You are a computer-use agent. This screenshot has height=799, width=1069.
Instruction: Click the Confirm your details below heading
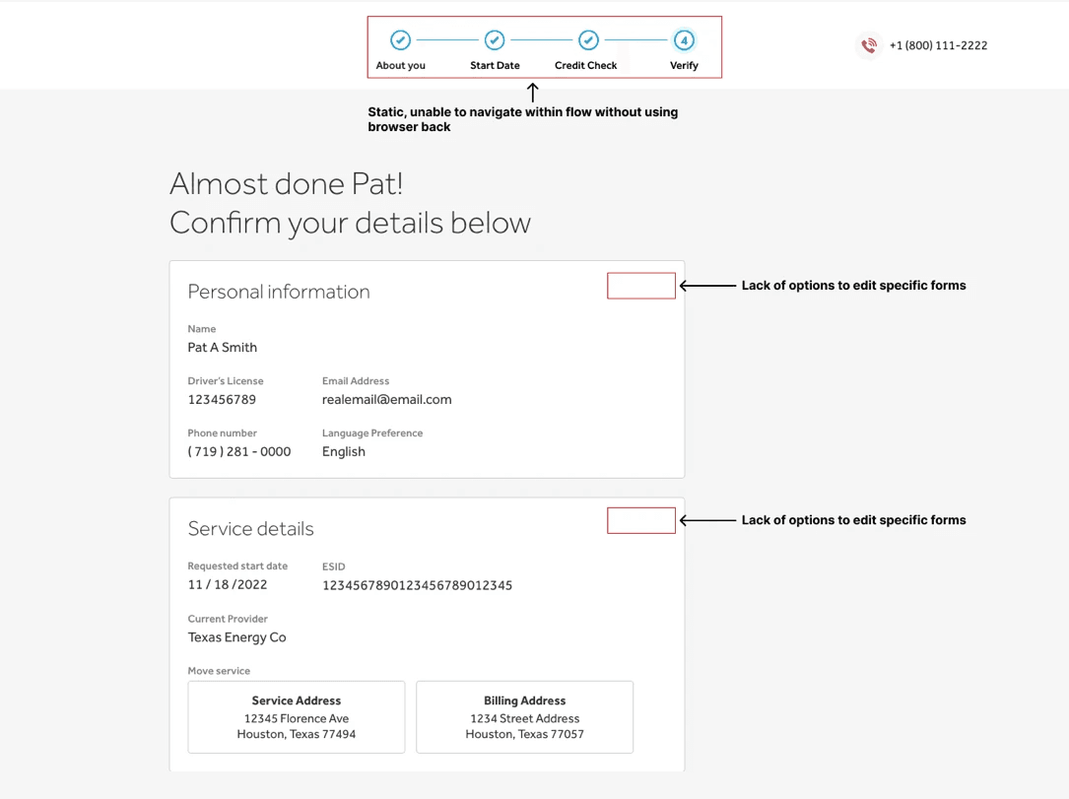tap(351, 223)
